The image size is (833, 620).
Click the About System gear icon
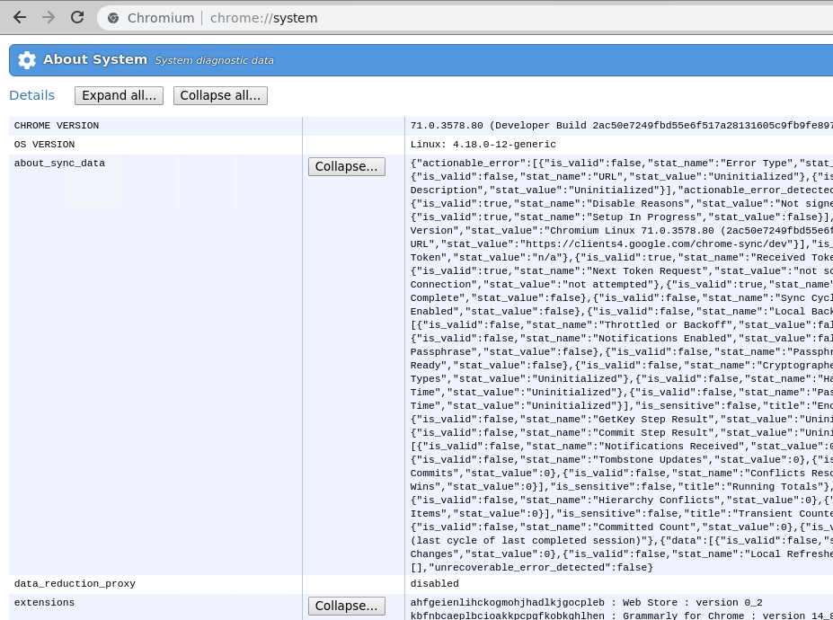[x=27, y=60]
